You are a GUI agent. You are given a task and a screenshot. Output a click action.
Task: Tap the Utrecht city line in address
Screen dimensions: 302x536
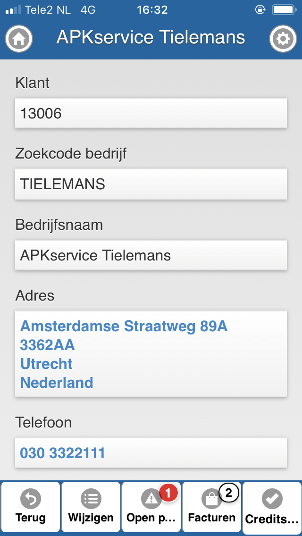pos(46,364)
